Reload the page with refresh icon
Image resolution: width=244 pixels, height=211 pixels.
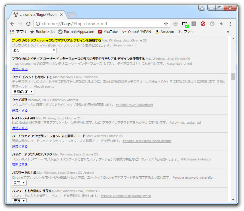[28, 24]
